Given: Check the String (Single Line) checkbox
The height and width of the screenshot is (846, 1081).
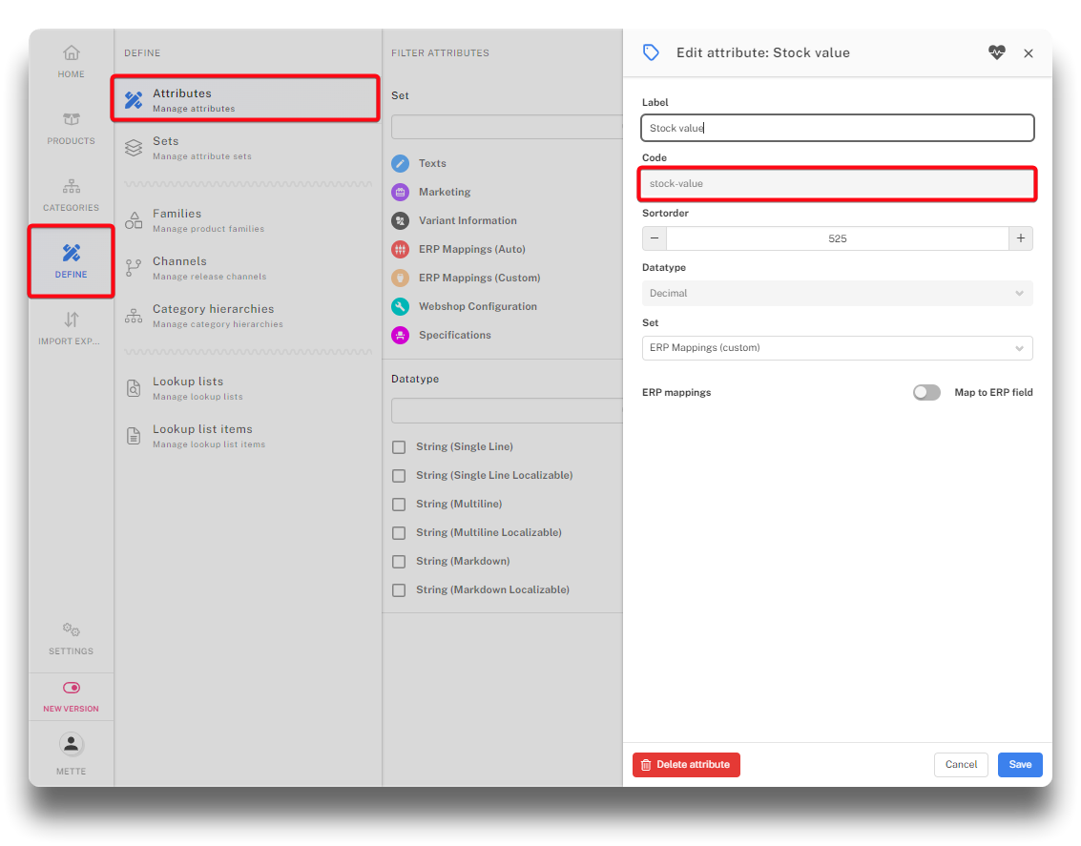Looking at the screenshot, I should (399, 447).
